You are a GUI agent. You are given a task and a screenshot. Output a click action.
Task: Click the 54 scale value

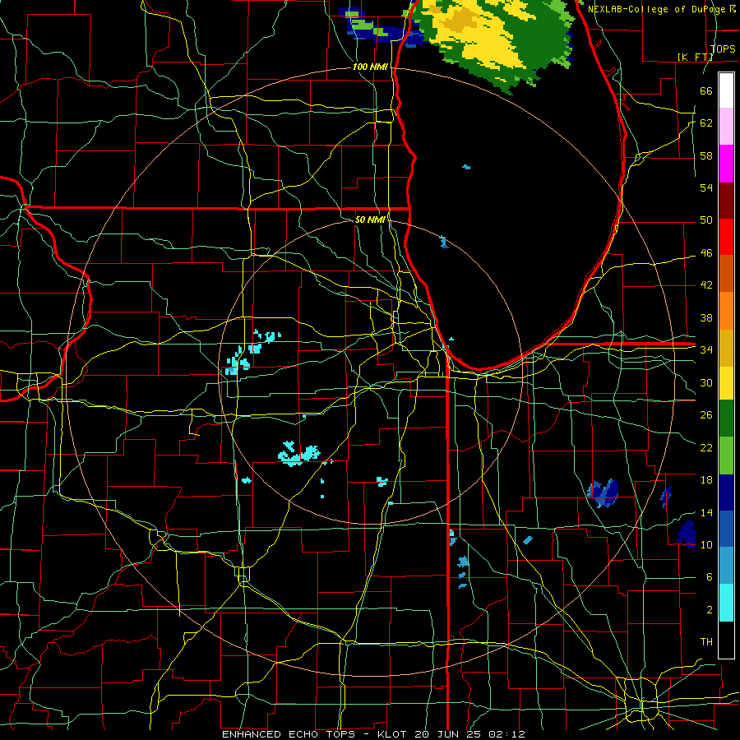[706, 187]
